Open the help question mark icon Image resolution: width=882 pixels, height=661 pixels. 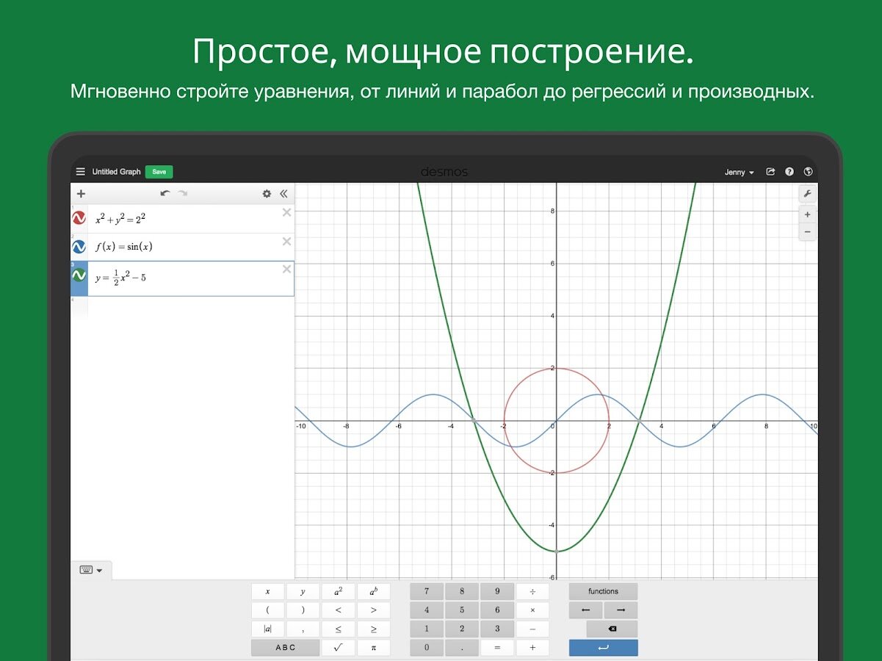click(x=789, y=171)
